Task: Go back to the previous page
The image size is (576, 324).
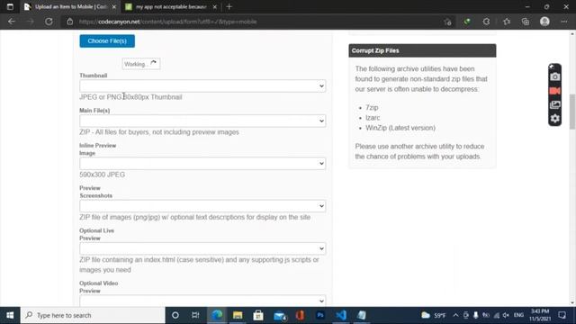Action: coord(12,22)
